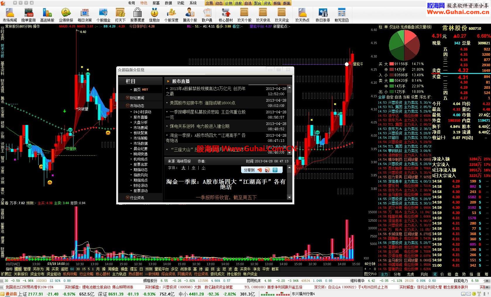Open the 核心题材 toolbar icon
Image resolution: width=491 pixels, height=297 pixels.
(x=226, y=15)
